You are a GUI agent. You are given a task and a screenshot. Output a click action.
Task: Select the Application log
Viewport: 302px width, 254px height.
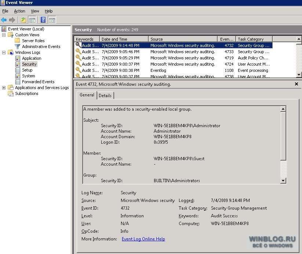point(32,58)
